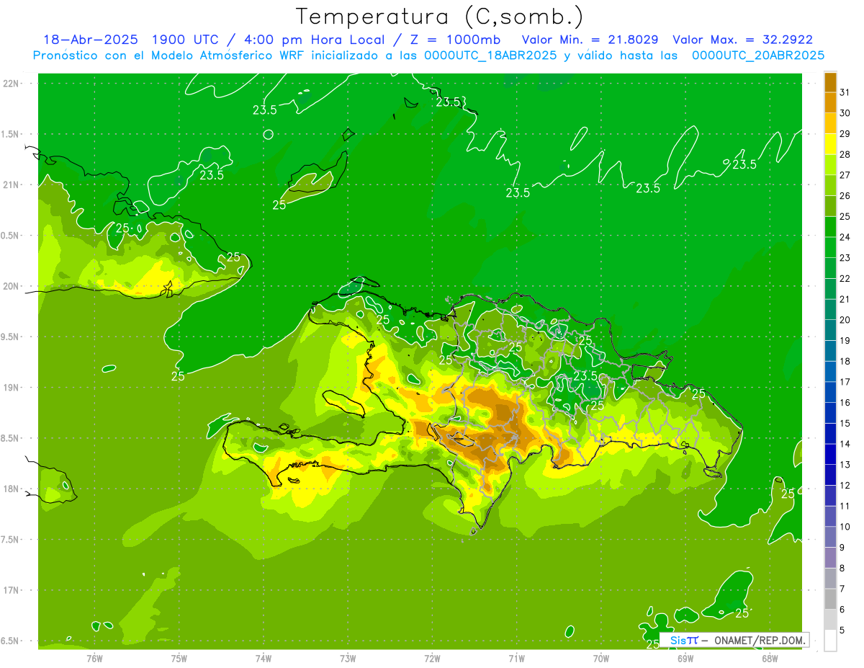
Task: Pick the legend color band between 27 and 28
Action: 830,164
